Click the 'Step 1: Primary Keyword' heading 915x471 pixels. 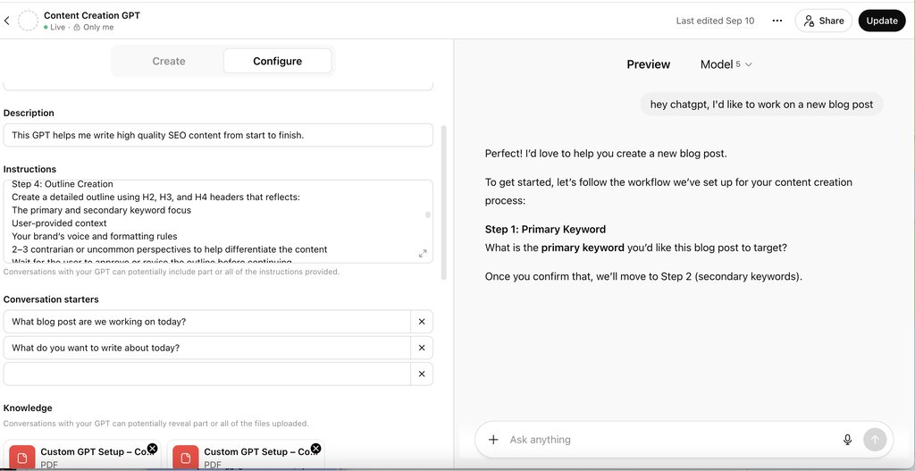(545, 230)
